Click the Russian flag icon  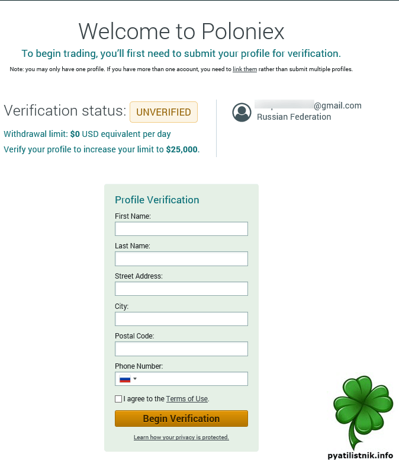pyautogui.click(x=124, y=379)
